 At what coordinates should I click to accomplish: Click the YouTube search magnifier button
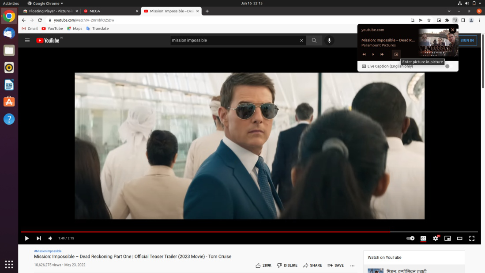(314, 40)
